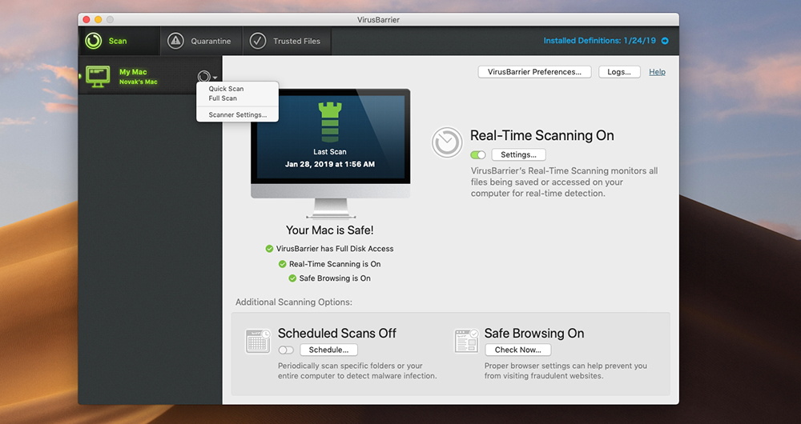Click the Trusted Files checkmark icon
Image resolution: width=801 pixels, height=424 pixels.
click(x=257, y=41)
